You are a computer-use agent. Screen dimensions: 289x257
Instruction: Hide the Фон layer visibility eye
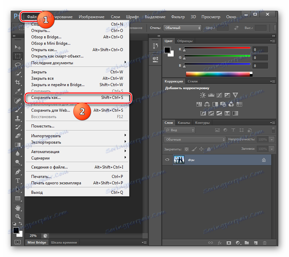(x=167, y=159)
